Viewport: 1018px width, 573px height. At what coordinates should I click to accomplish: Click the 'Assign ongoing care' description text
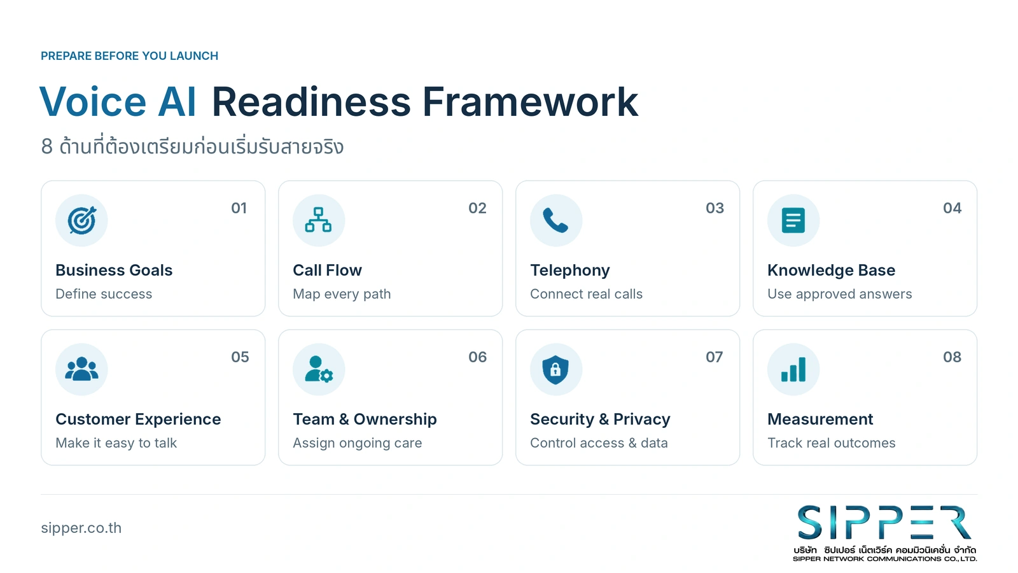click(357, 443)
